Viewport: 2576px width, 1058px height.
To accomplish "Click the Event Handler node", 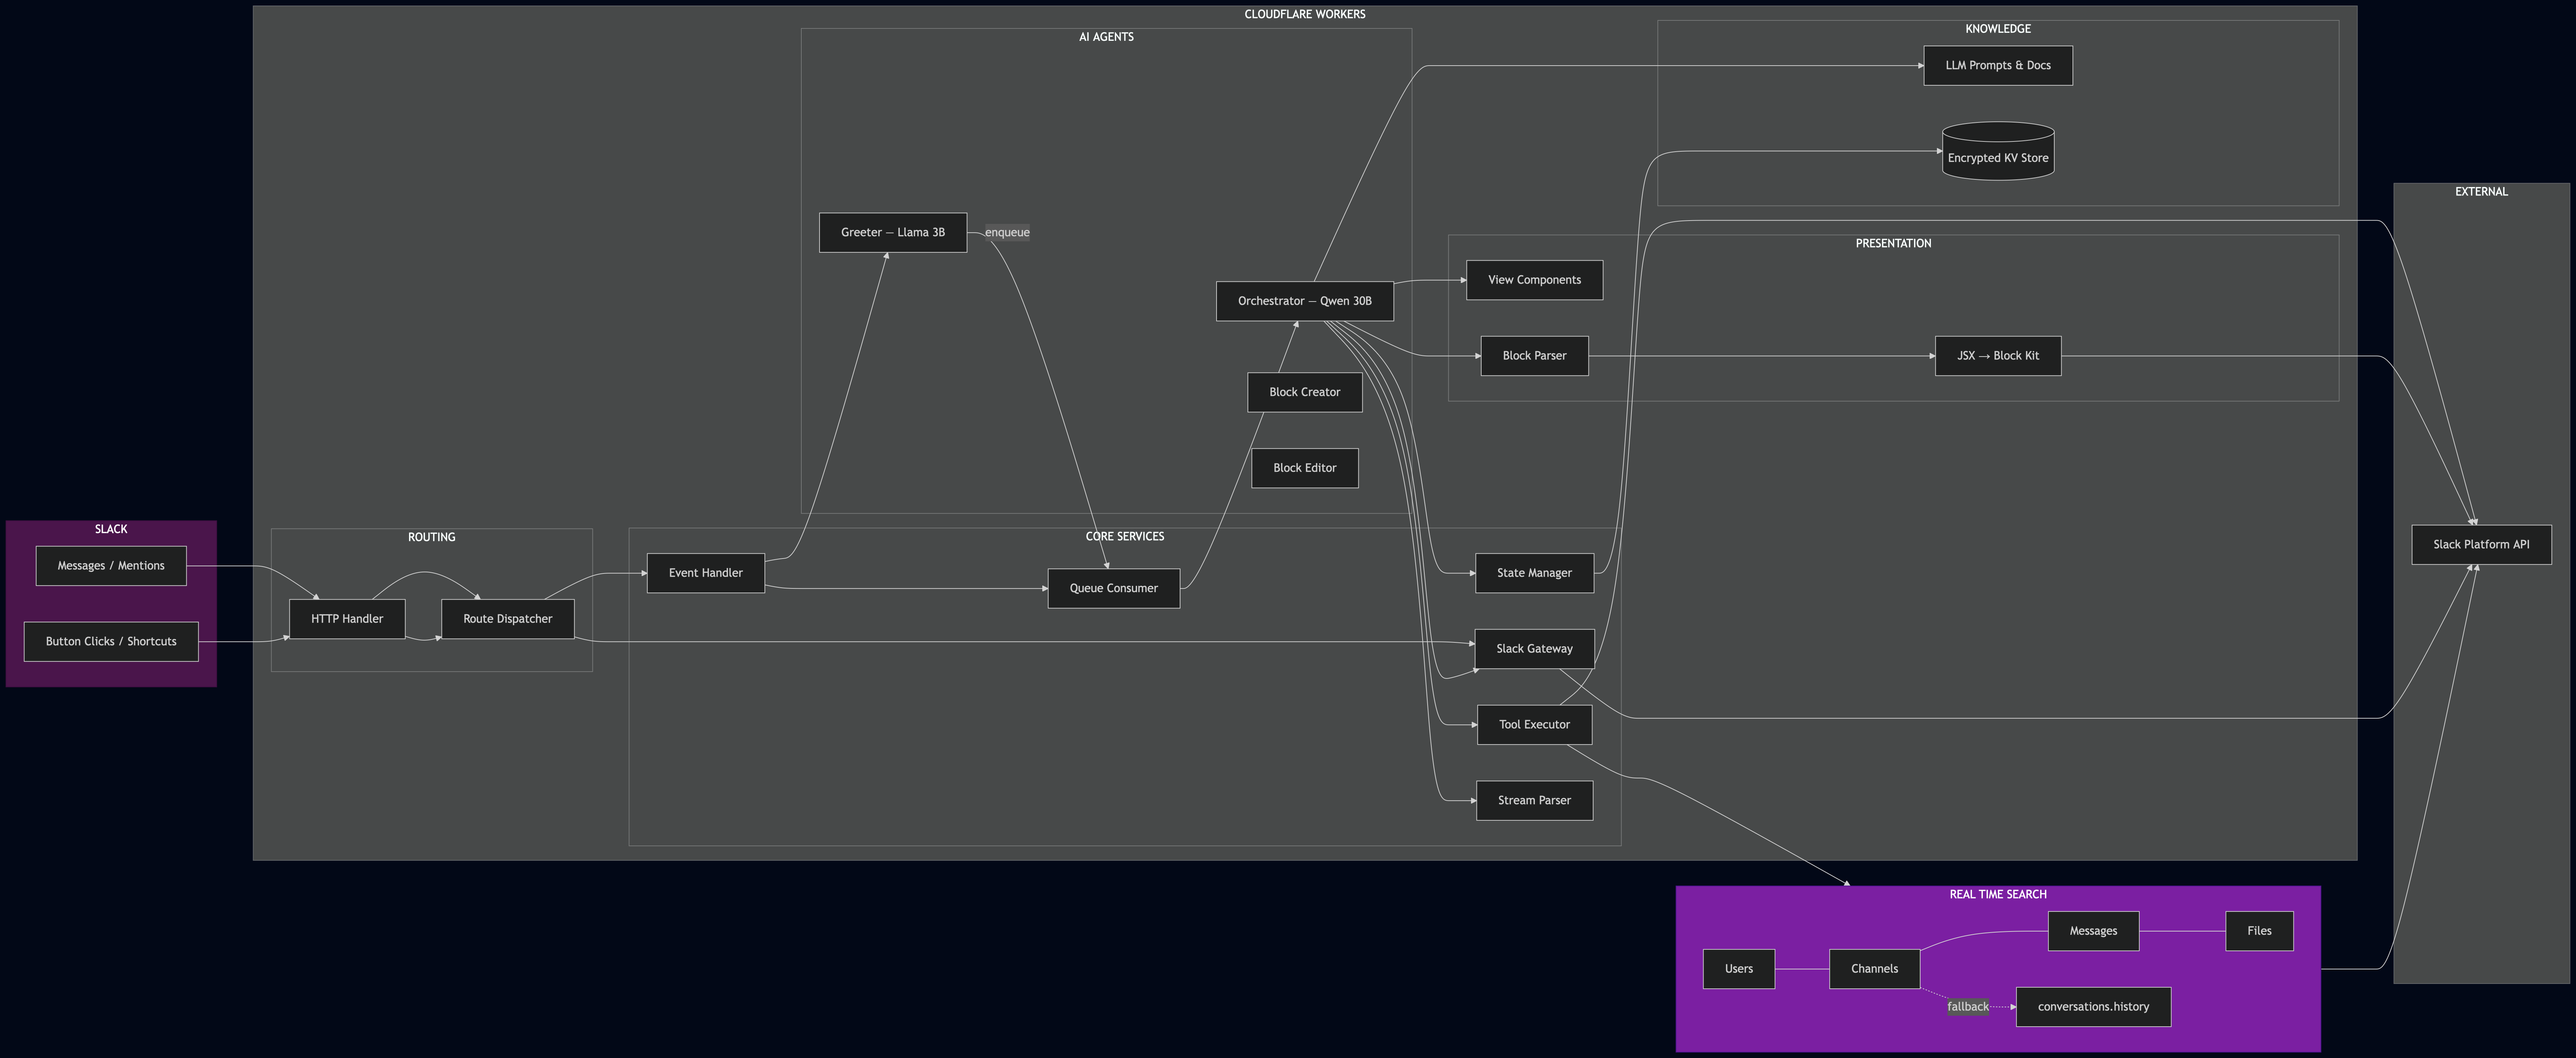I will (x=706, y=573).
